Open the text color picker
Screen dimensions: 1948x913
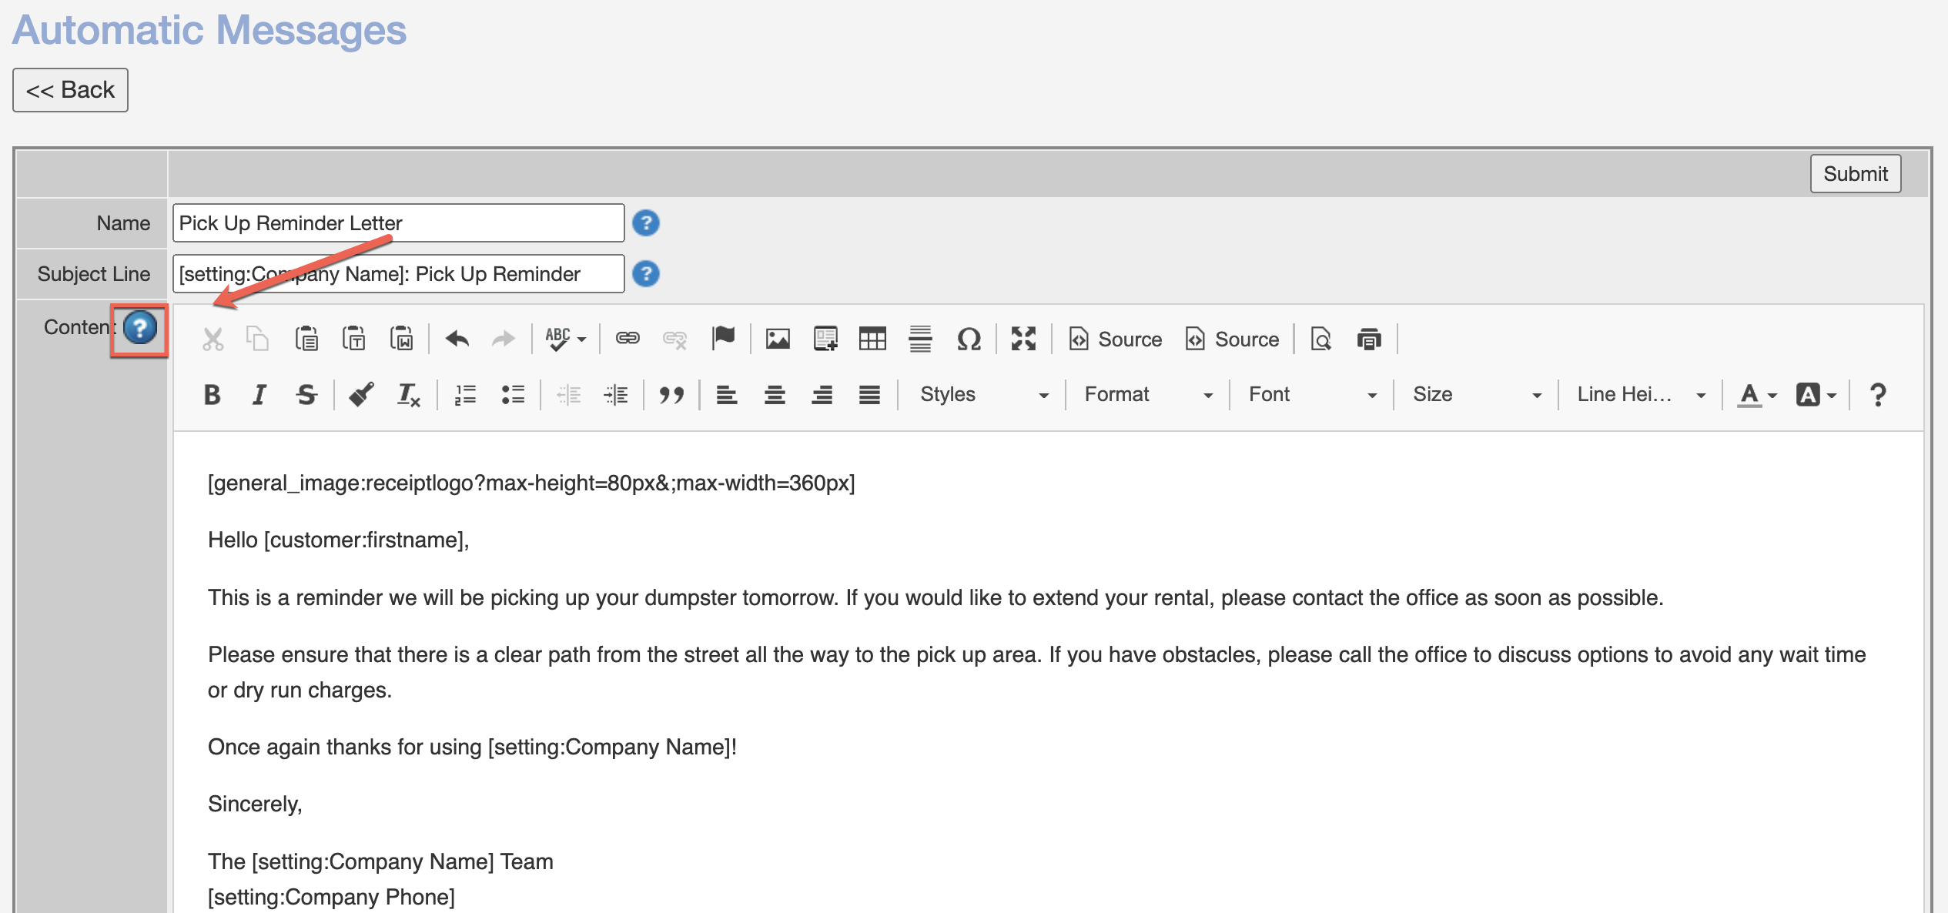pos(1757,395)
